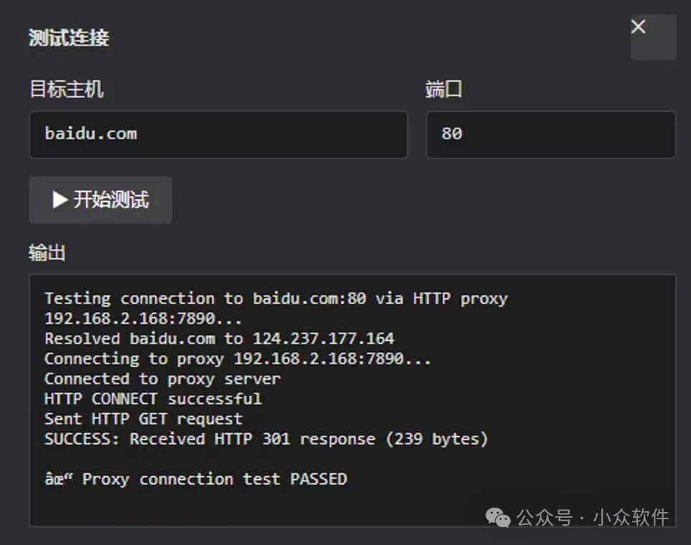Click the 端口 port input field

(x=550, y=135)
